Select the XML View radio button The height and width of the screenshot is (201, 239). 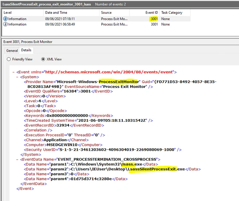click(43, 59)
